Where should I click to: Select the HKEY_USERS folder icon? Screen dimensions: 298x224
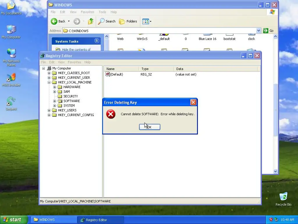(54, 110)
